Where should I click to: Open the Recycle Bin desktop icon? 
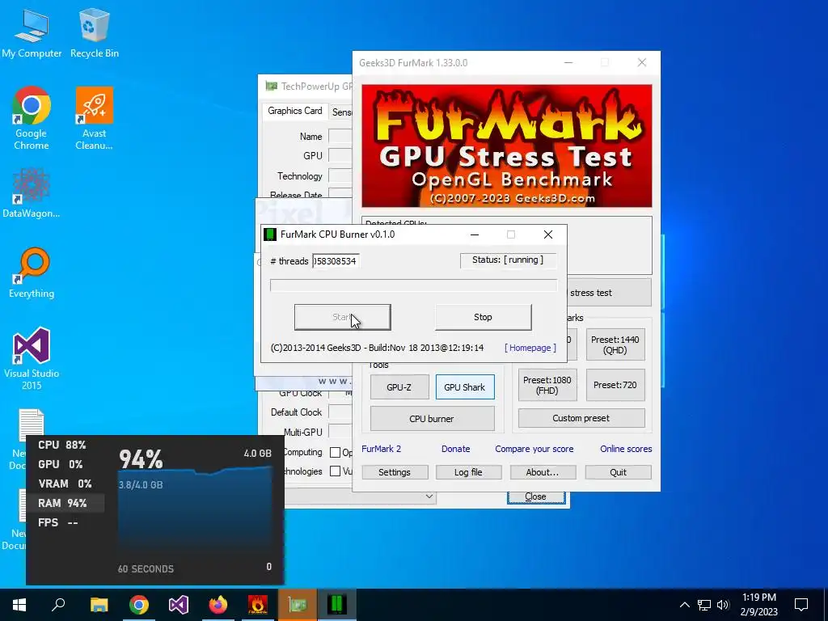tap(95, 33)
